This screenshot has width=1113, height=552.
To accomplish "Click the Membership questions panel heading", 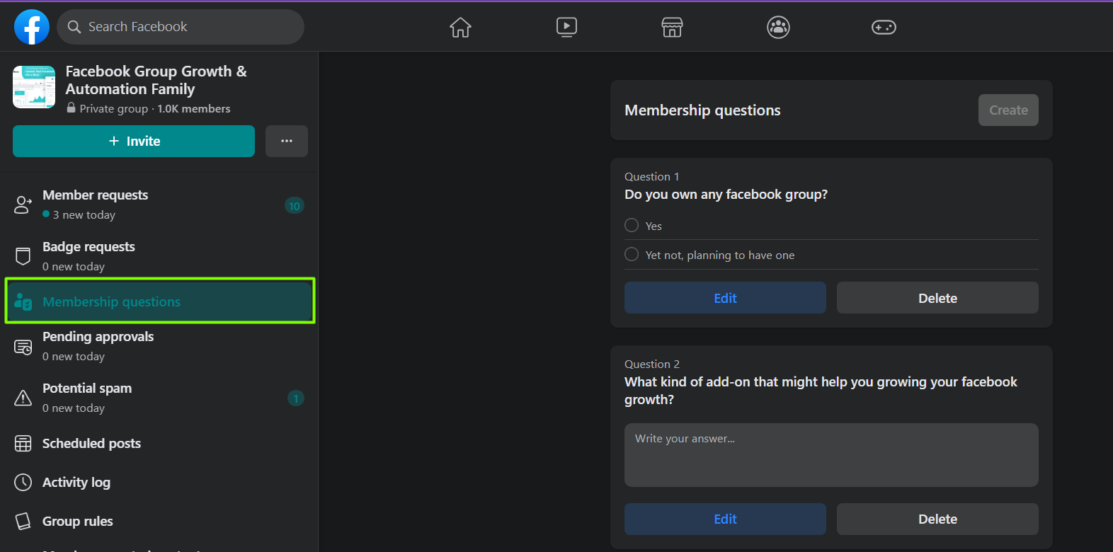I will pos(702,110).
